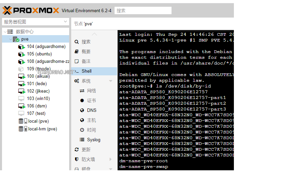
Task: Click the list icon beside Syslog
Action: 82,140
